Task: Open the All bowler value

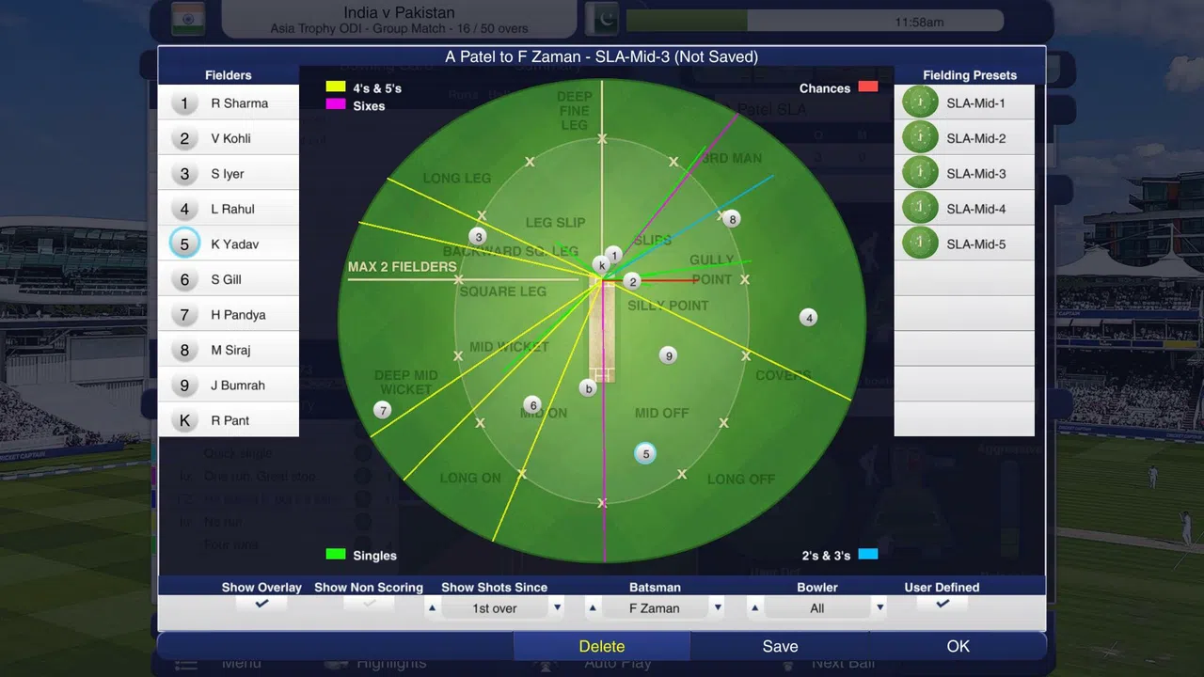Action: 817,608
